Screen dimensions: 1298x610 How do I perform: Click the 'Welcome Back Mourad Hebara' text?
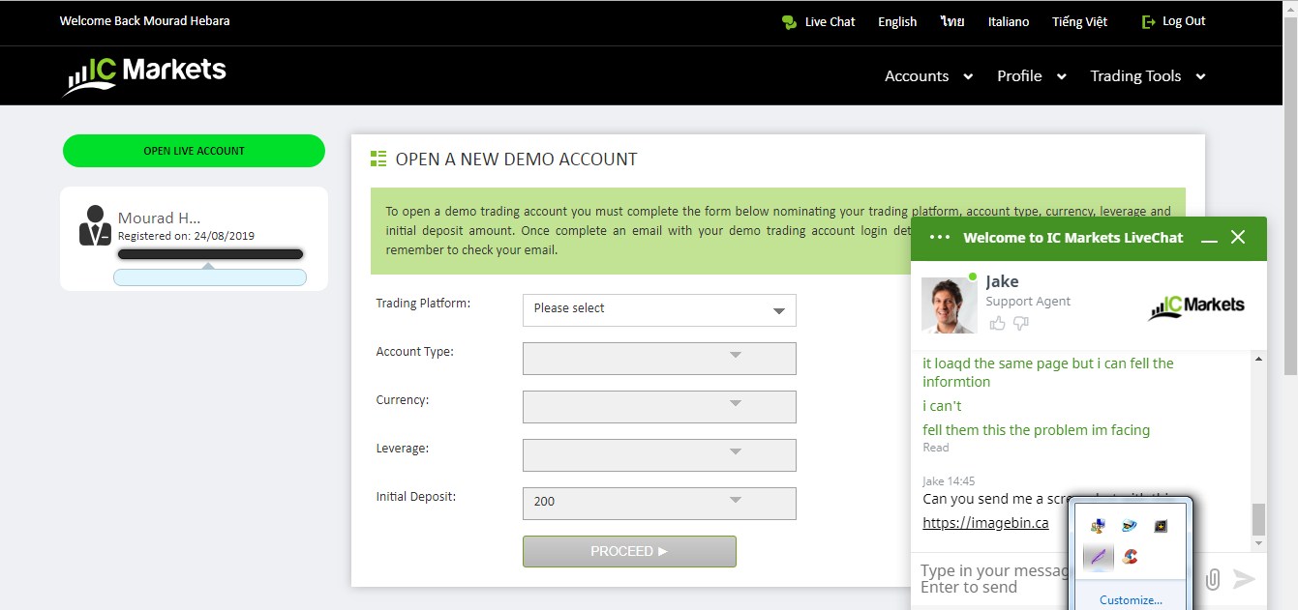145,21
